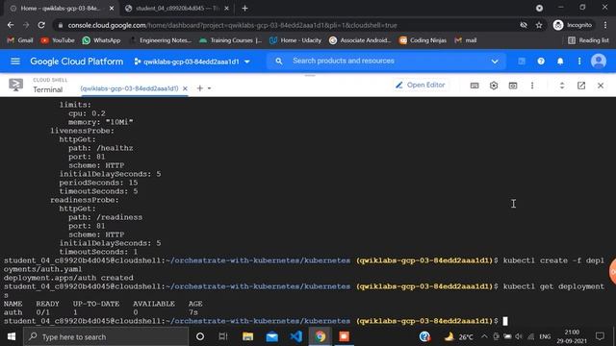Open Cortana circle on taskbar
The width and height of the screenshot is (616, 346).
(200, 336)
